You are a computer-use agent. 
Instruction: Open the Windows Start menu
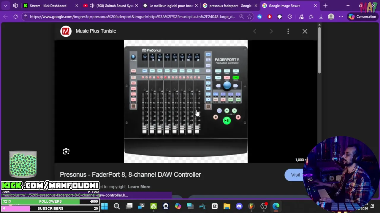104,206
